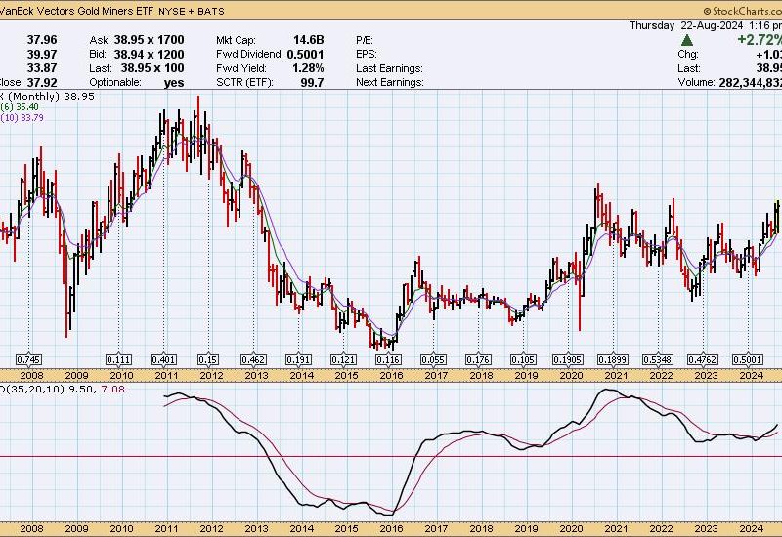Select the 0.462 dividend marker
The height and width of the screenshot is (537, 782).
tap(253, 359)
